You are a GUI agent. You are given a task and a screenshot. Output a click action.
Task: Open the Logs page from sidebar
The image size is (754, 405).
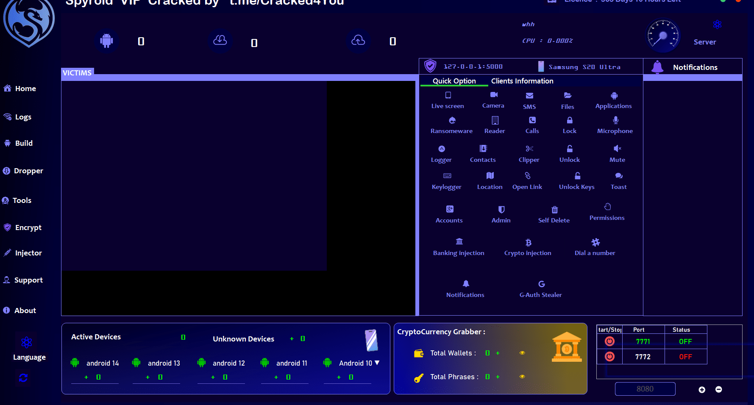pos(23,117)
